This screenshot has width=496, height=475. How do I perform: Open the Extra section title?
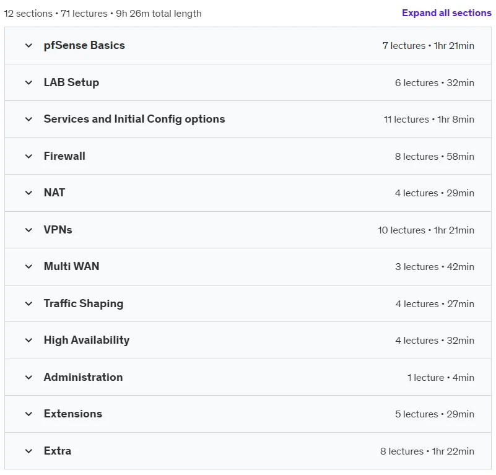pos(58,451)
